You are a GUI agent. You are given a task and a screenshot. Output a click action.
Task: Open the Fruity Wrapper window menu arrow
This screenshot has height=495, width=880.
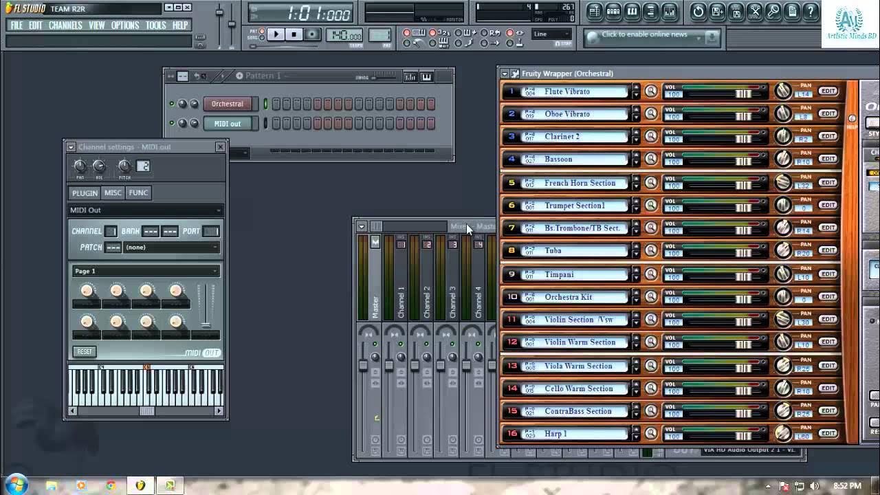tap(505, 74)
